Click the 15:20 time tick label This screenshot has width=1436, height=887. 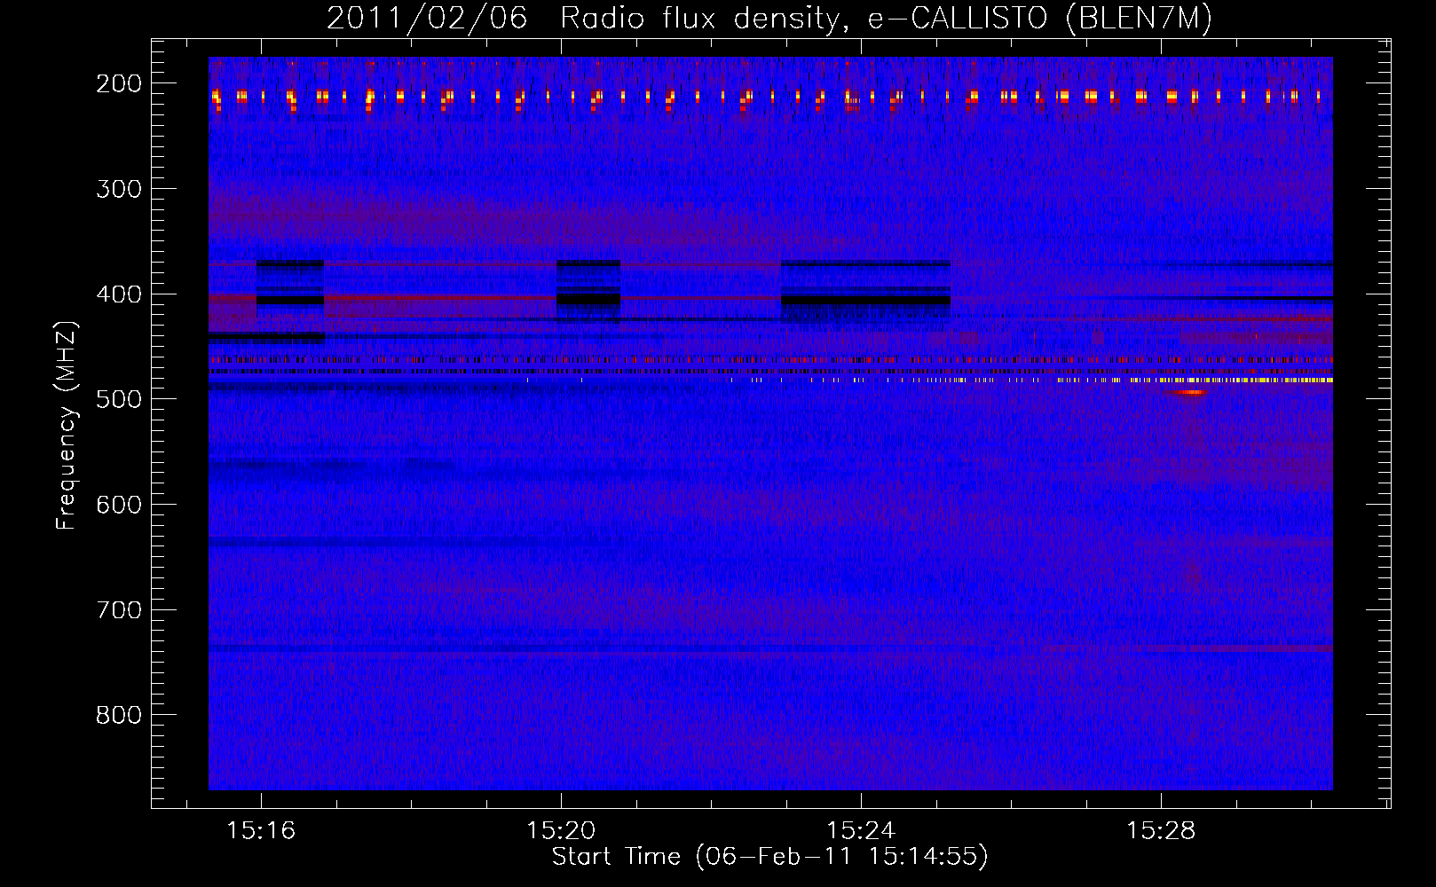coord(561,831)
